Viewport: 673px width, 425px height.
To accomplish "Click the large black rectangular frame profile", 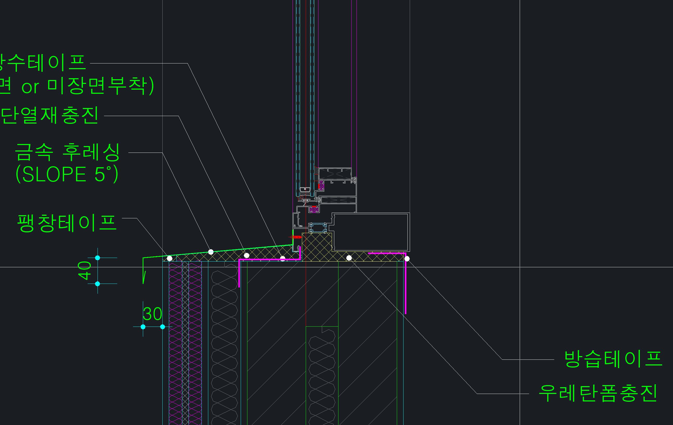I will [371, 232].
